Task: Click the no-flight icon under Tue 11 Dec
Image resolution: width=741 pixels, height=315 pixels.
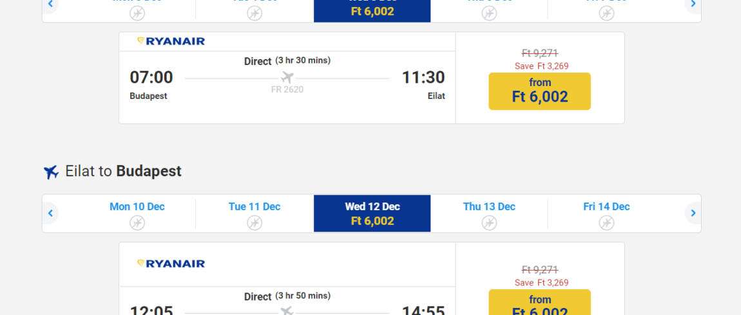Action: click(x=255, y=222)
